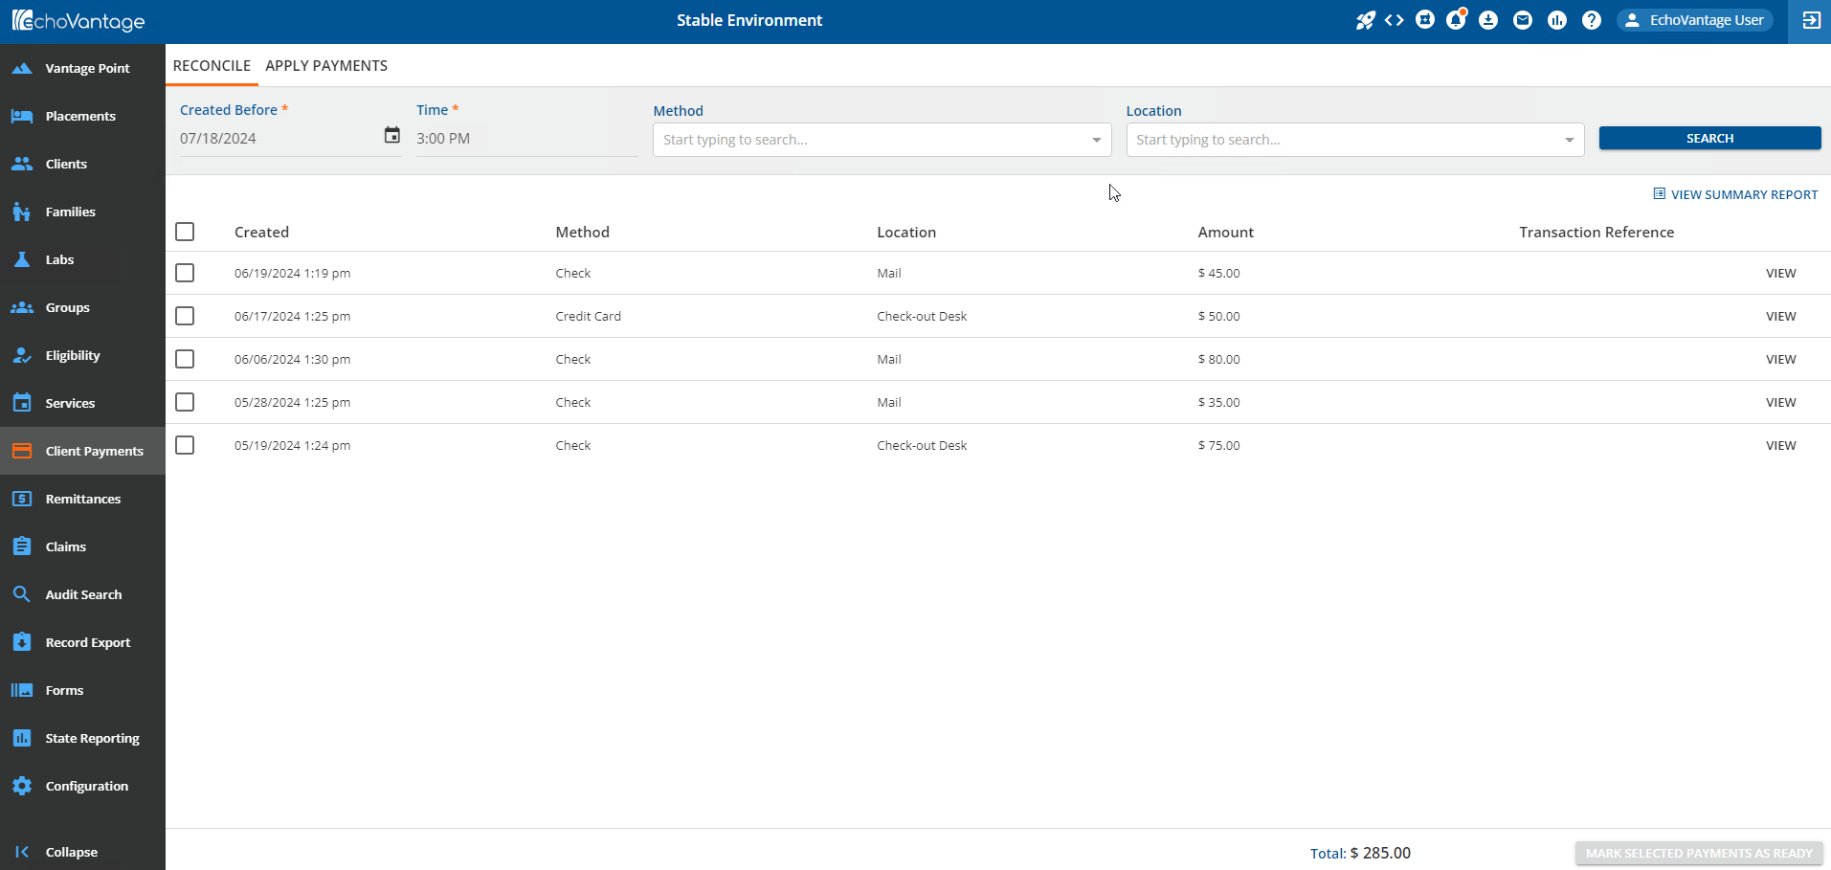Open the notifications bell with orange badge
This screenshot has width=1831, height=870.
tap(1456, 20)
